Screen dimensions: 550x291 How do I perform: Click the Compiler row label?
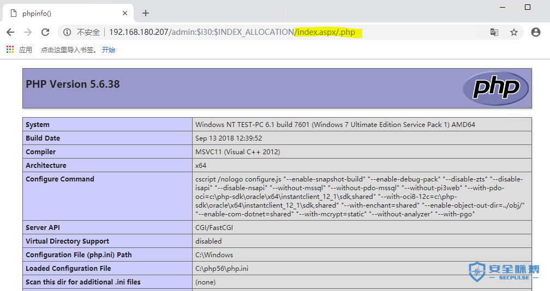(x=41, y=152)
